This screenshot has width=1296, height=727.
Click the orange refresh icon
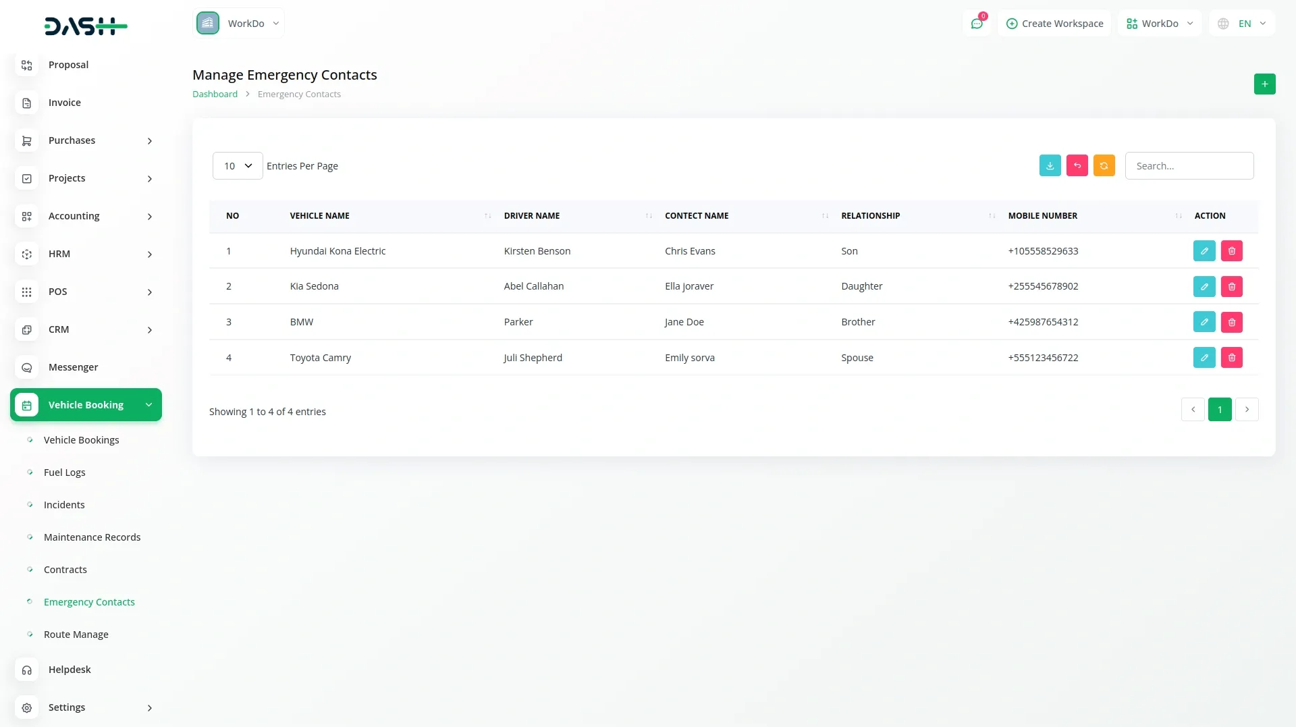tap(1104, 166)
